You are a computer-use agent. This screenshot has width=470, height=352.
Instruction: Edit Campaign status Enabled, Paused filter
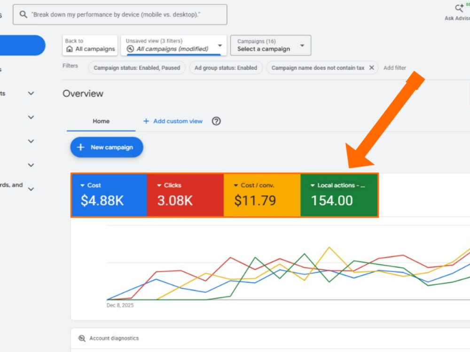click(x=137, y=68)
